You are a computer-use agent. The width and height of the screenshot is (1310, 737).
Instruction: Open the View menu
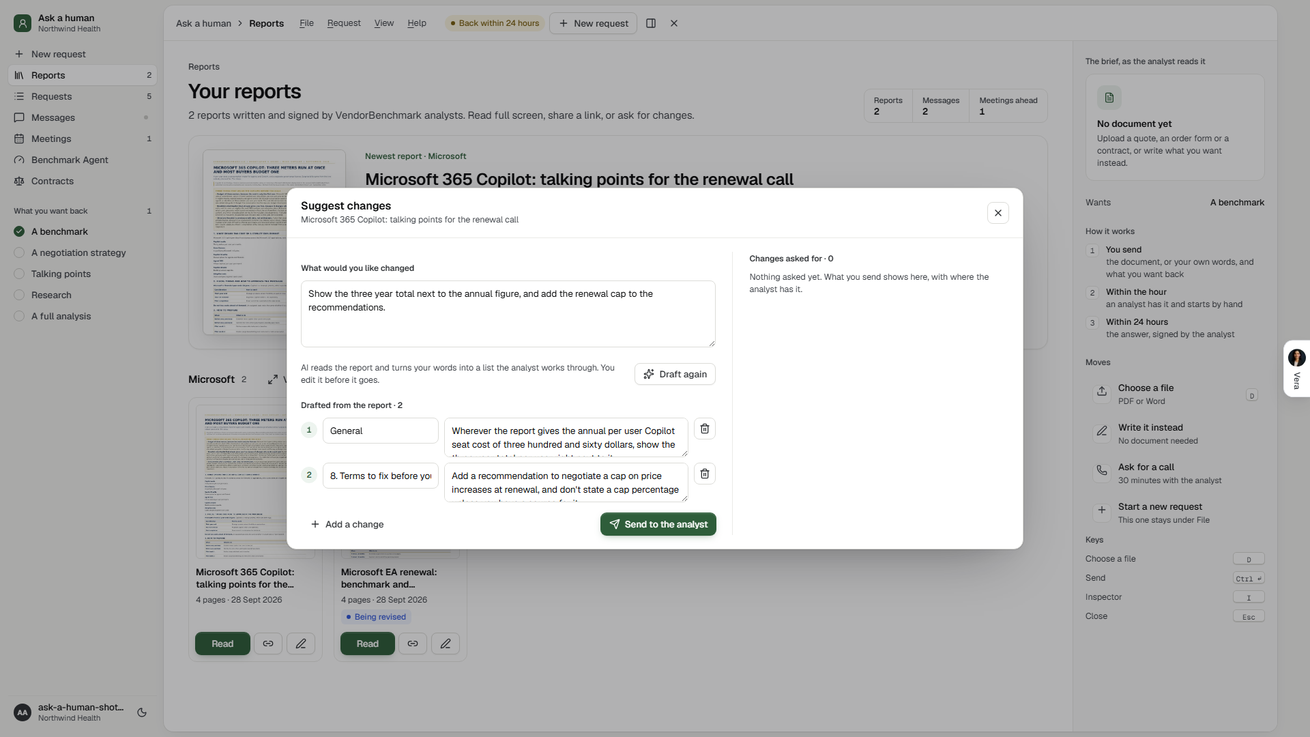click(384, 23)
